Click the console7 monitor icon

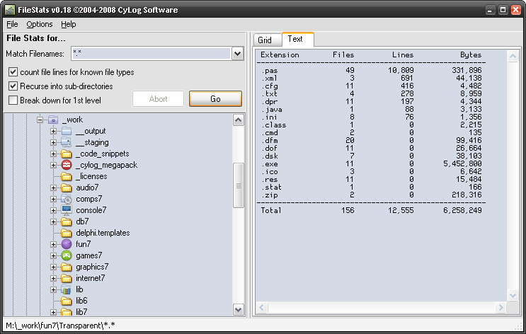[67, 210]
